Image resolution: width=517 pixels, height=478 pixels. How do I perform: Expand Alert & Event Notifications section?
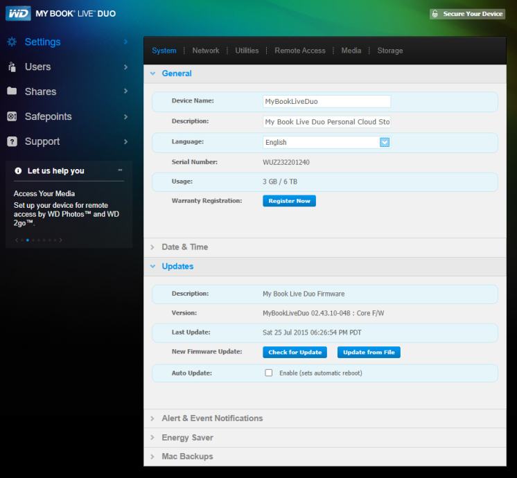pos(212,418)
